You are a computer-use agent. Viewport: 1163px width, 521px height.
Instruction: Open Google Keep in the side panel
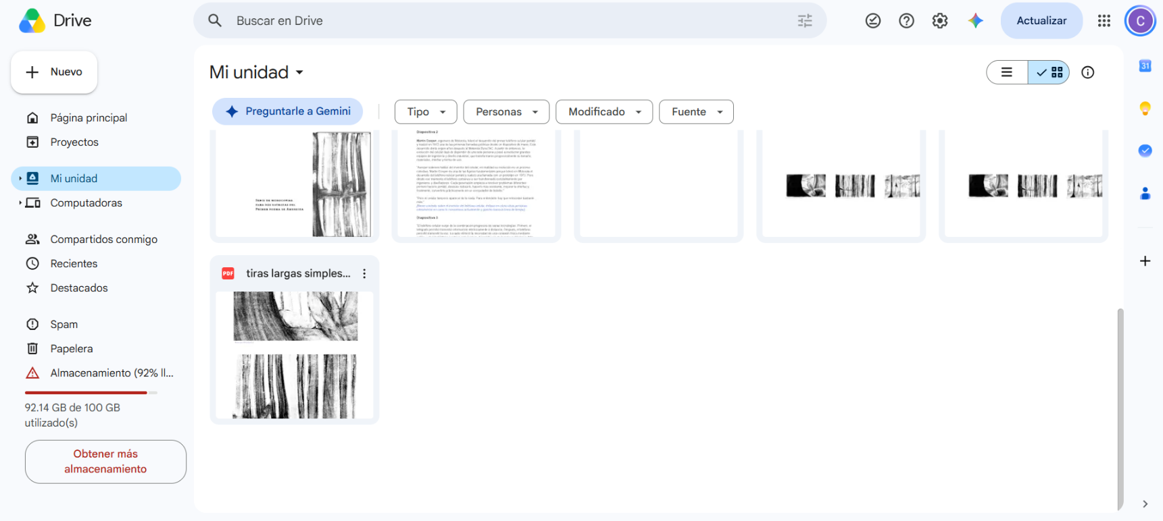(x=1145, y=108)
